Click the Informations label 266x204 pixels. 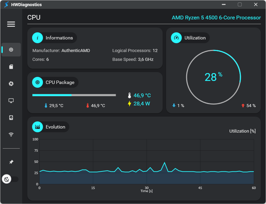[59, 38]
